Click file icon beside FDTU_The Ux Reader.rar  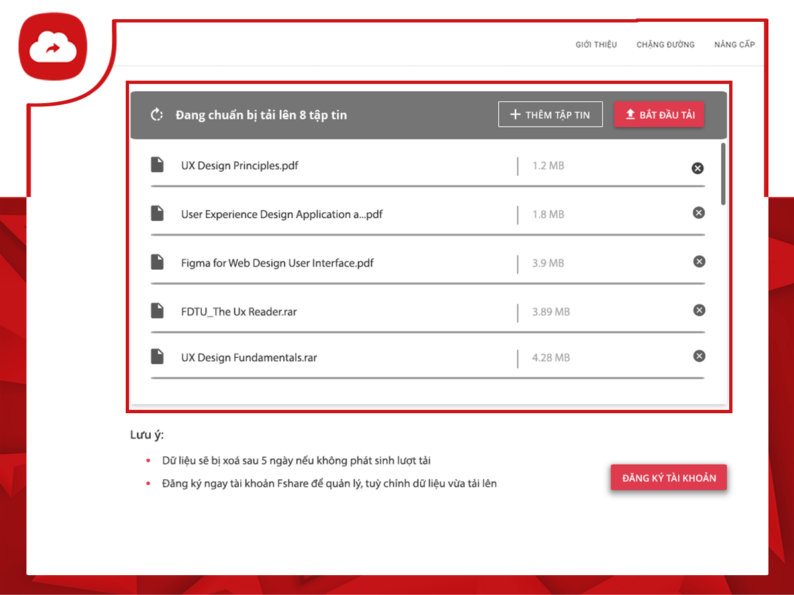tap(157, 310)
